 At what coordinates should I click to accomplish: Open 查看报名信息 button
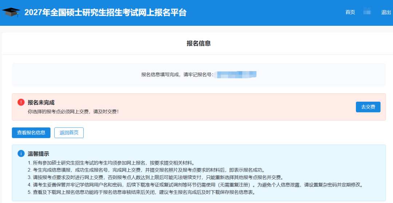coord(31,133)
